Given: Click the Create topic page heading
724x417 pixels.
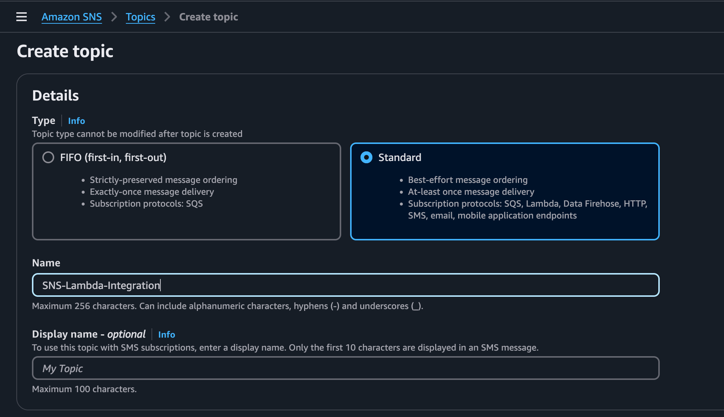Looking at the screenshot, I should point(65,51).
